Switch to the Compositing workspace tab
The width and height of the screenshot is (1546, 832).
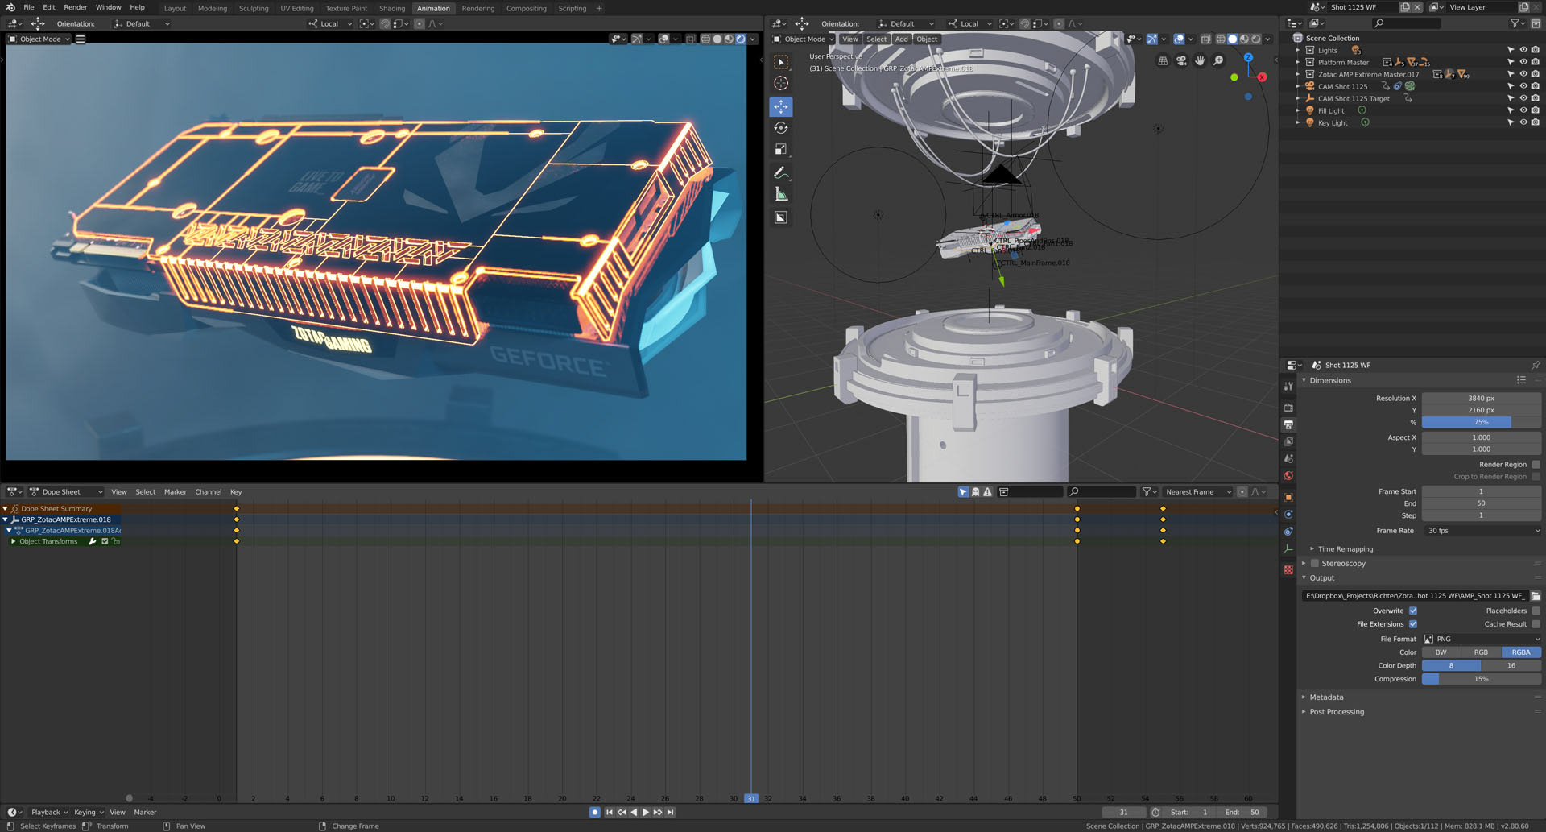527,8
